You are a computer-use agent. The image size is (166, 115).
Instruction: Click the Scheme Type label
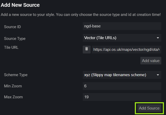16,75
